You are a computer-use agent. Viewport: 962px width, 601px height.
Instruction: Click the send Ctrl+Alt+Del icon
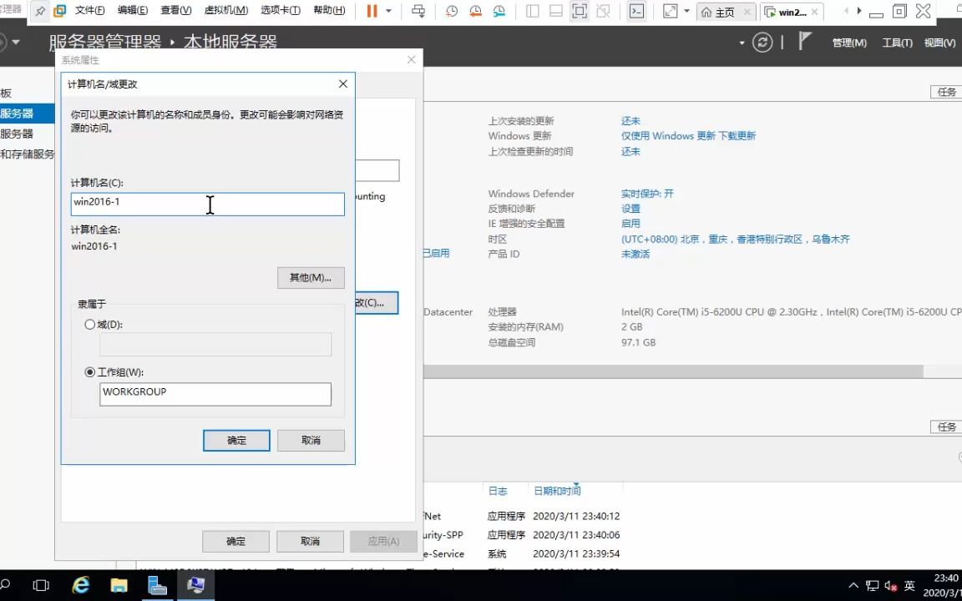(x=418, y=11)
